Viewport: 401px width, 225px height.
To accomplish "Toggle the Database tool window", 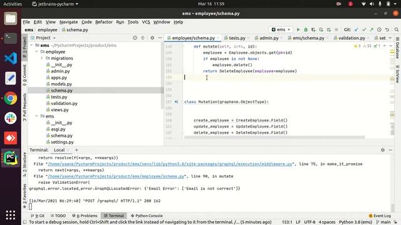I will point(397,49).
